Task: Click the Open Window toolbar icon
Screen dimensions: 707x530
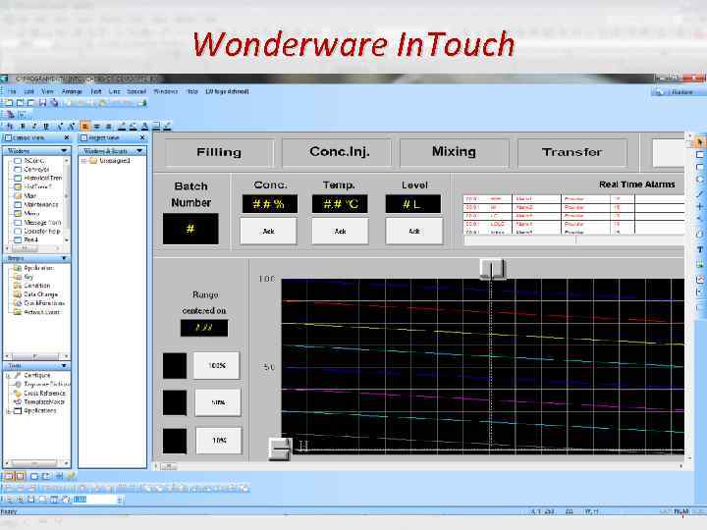Action: (x=20, y=103)
